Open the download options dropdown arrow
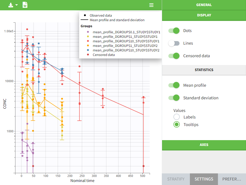Image resolution: width=246 pixels, height=185 pixels. 17,5
